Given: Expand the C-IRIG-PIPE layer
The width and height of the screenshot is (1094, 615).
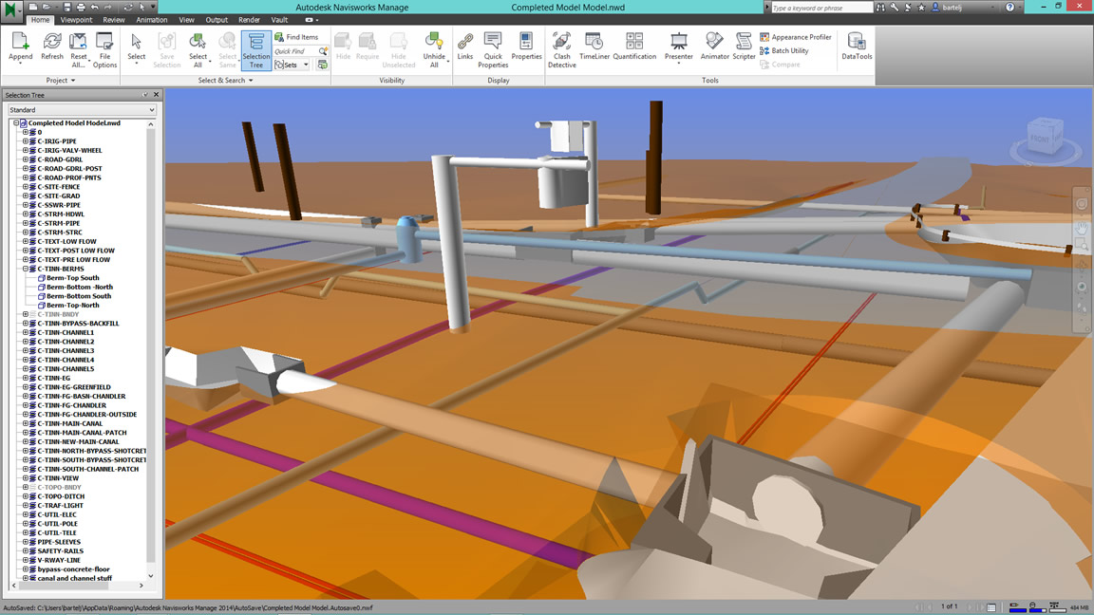Looking at the screenshot, I should 25,140.
